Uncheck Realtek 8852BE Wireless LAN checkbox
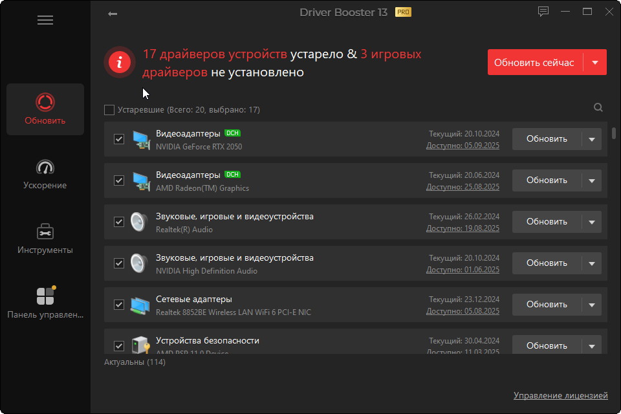The width and height of the screenshot is (621, 414). (x=119, y=305)
